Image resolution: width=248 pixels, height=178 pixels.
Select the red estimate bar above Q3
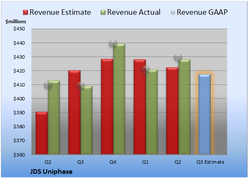coord(75,112)
